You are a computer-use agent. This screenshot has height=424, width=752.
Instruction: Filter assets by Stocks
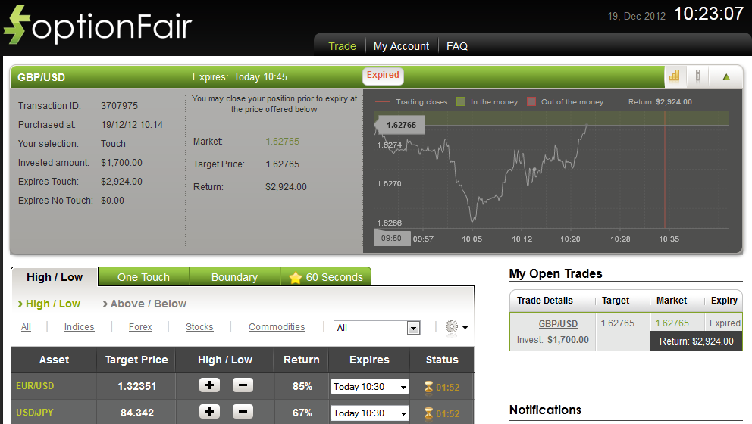click(199, 327)
